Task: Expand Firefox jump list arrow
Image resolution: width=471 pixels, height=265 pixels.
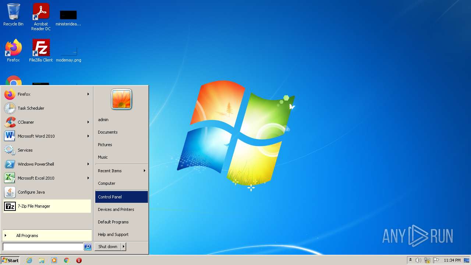Action: point(88,94)
